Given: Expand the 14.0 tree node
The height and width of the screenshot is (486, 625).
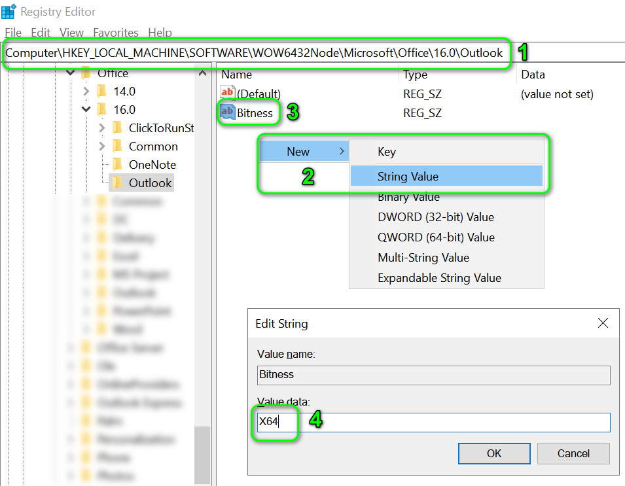Looking at the screenshot, I should [86, 91].
